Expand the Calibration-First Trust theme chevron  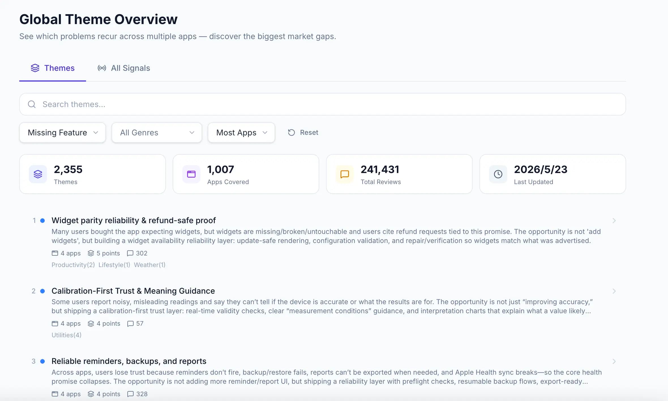[x=614, y=291]
